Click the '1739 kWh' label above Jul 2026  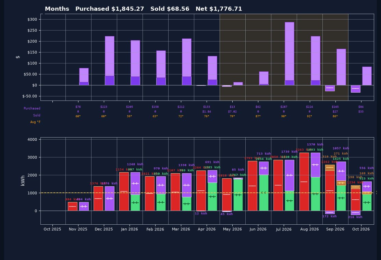click(x=289, y=152)
